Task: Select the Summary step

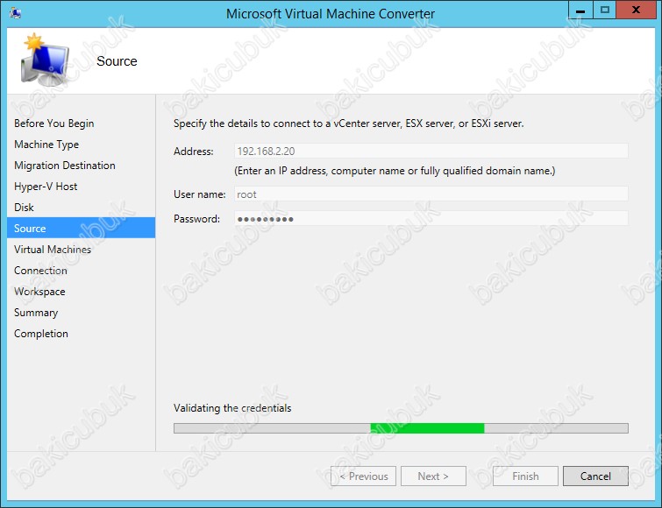Action: click(x=36, y=313)
